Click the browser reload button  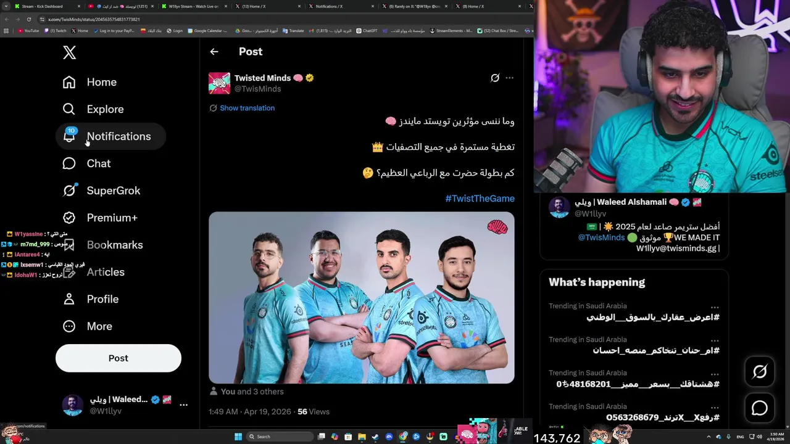coord(29,19)
